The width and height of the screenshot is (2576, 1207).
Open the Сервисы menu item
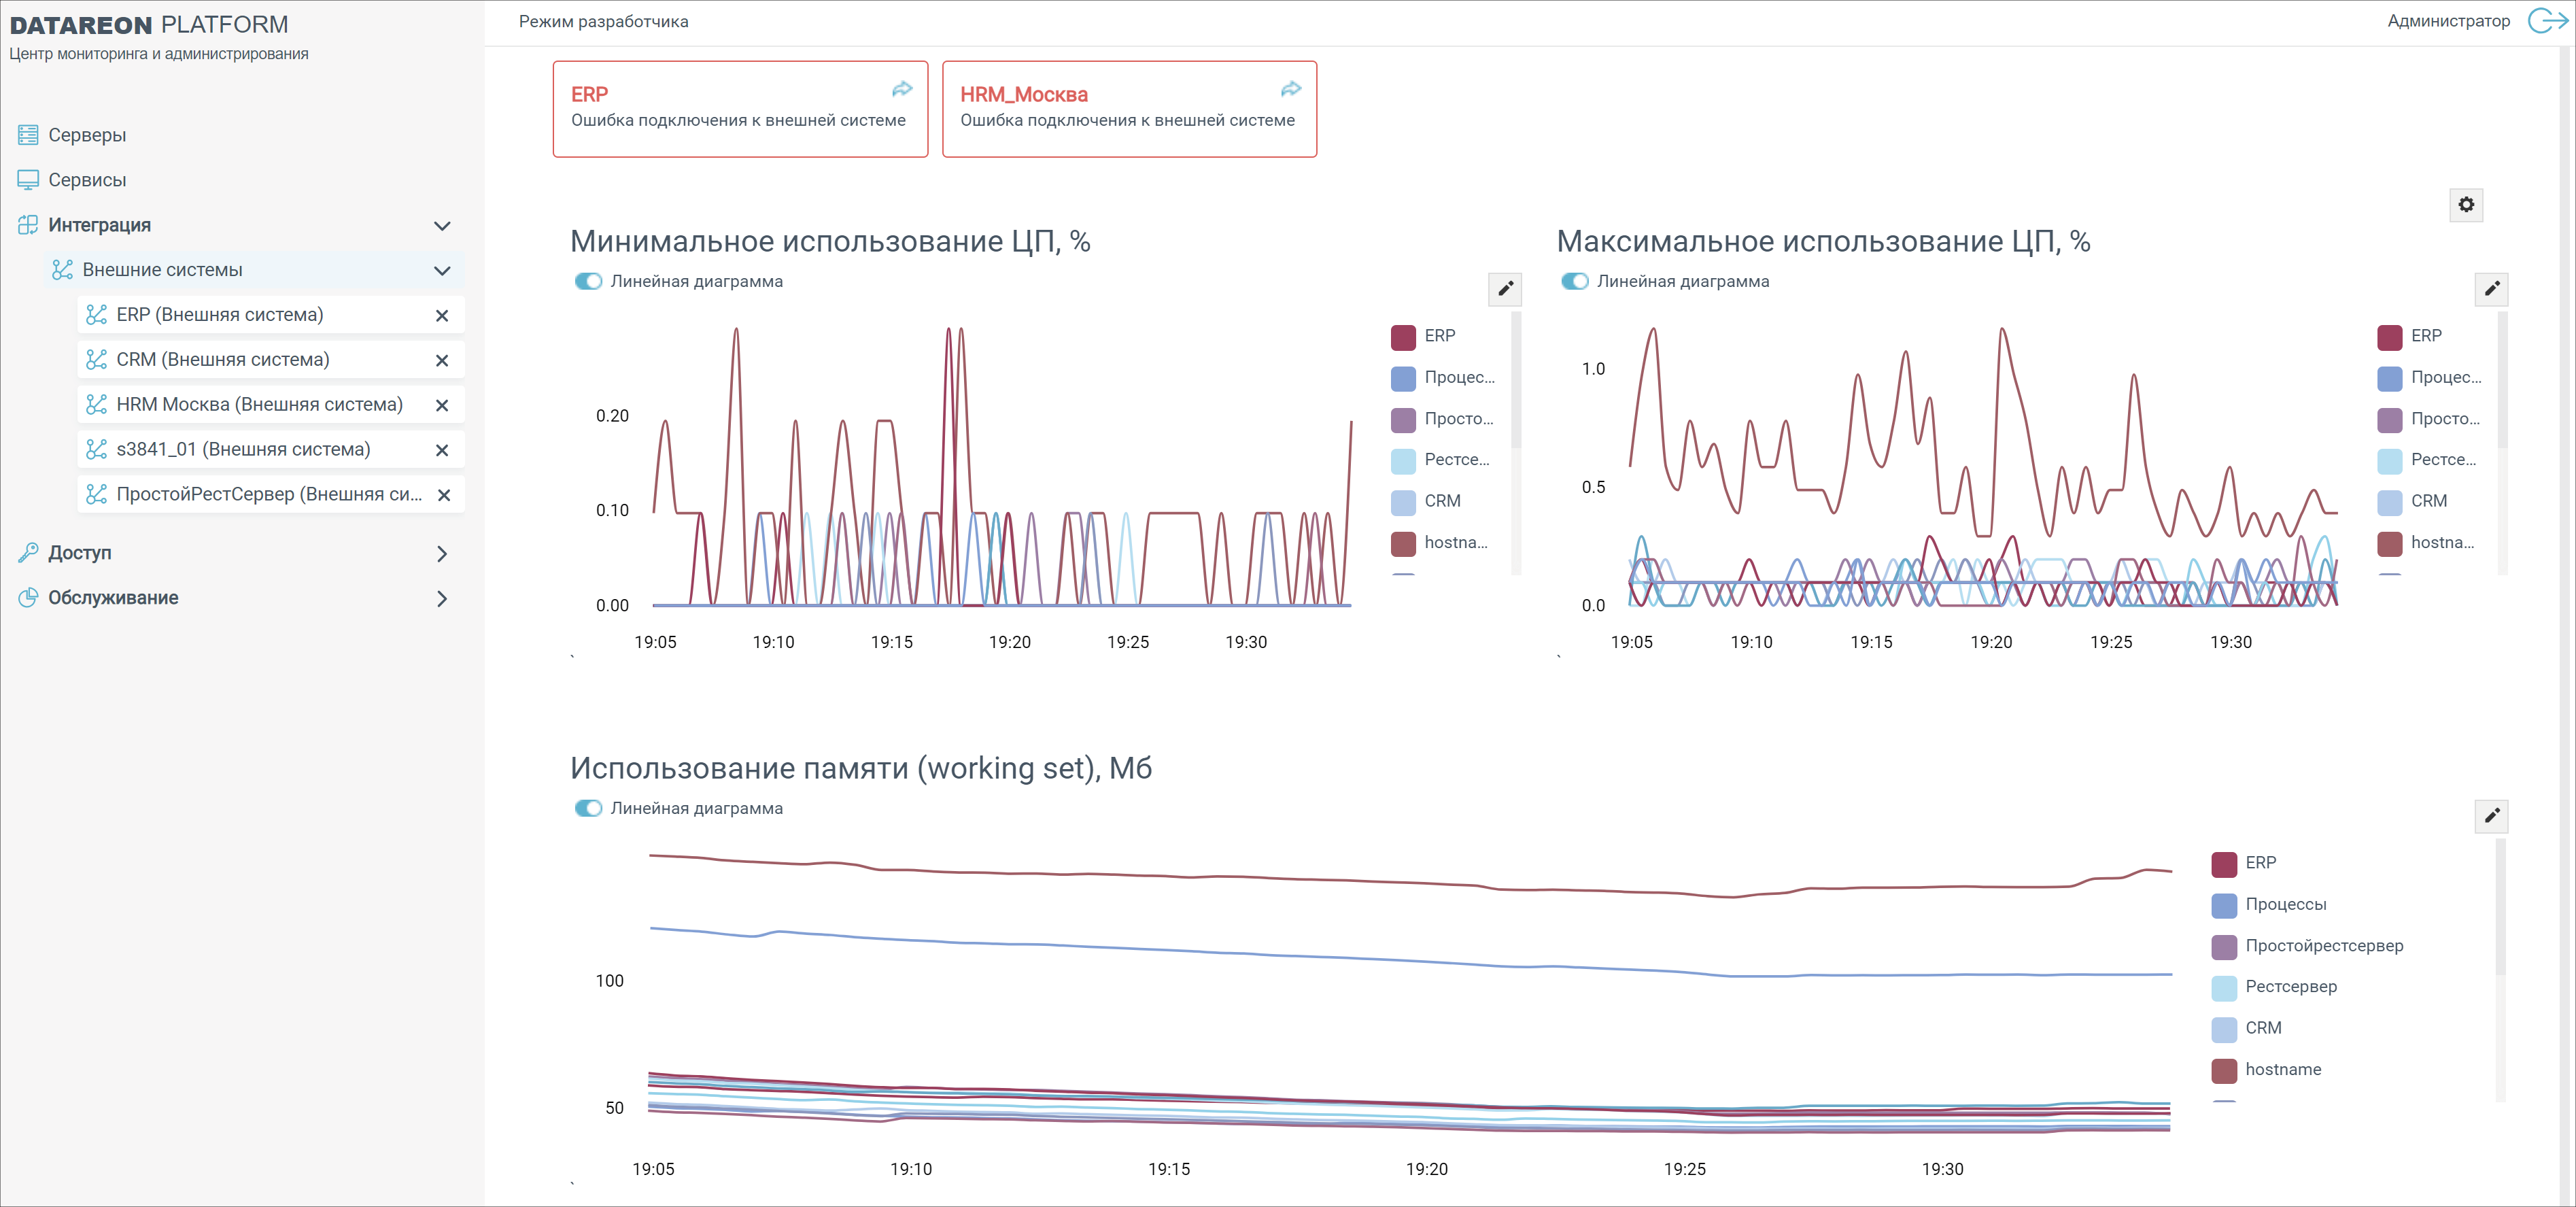(87, 180)
